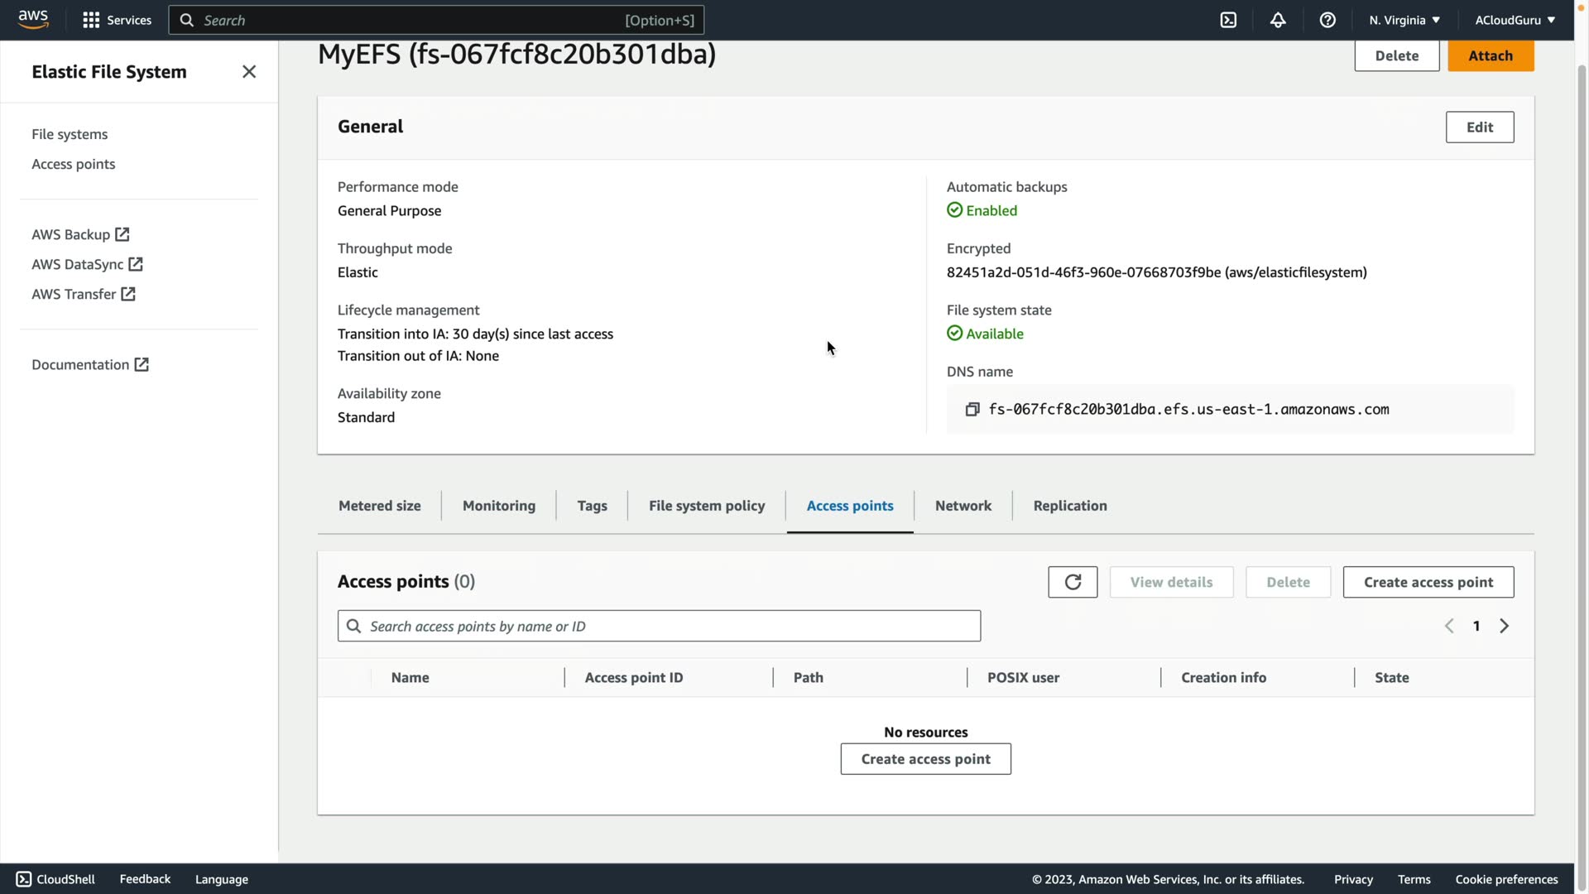The image size is (1589, 894).
Task: Go to previous access points page
Action: click(x=1449, y=627)
